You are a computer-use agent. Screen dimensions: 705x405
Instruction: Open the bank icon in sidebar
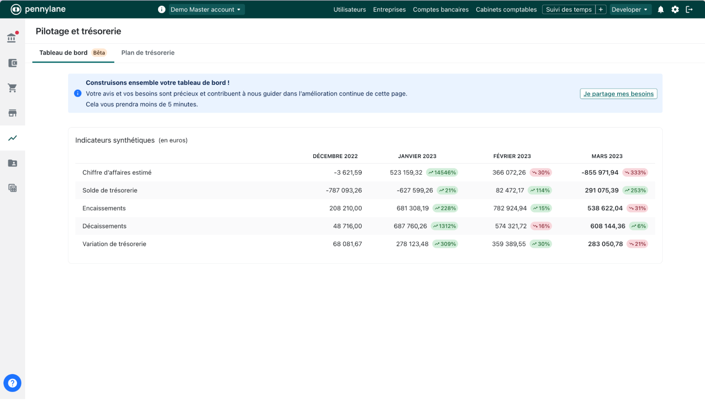[12, 37]
